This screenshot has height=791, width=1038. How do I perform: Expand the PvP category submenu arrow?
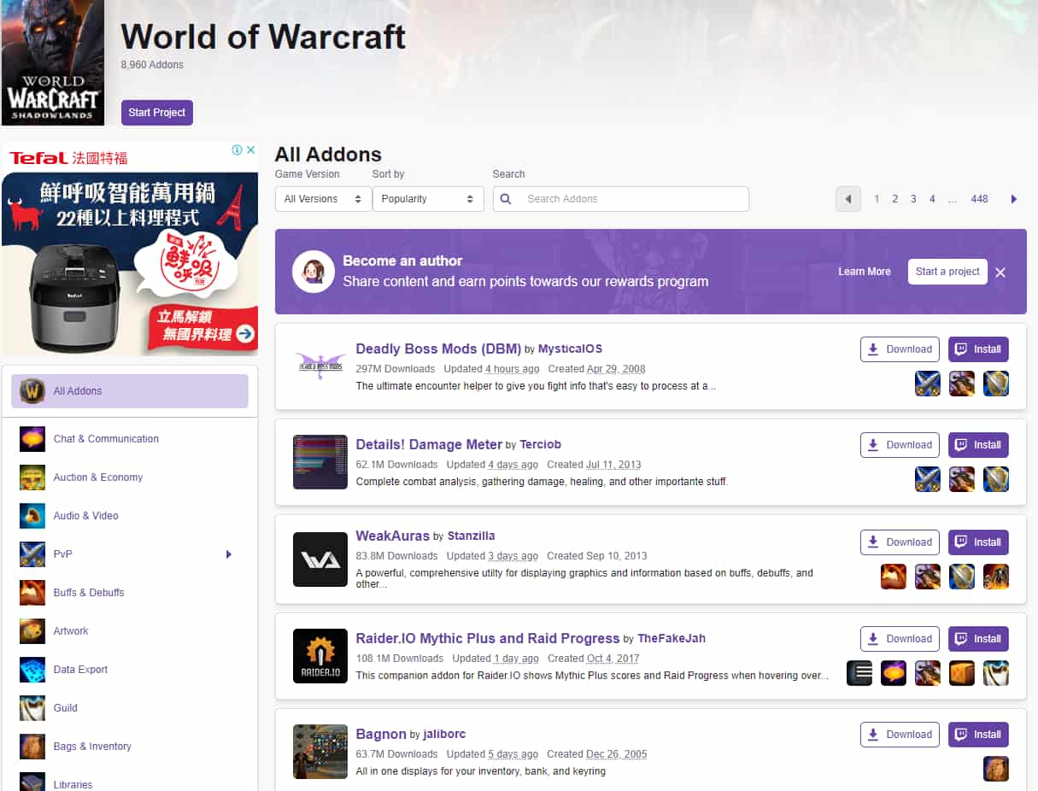(228, 554)
